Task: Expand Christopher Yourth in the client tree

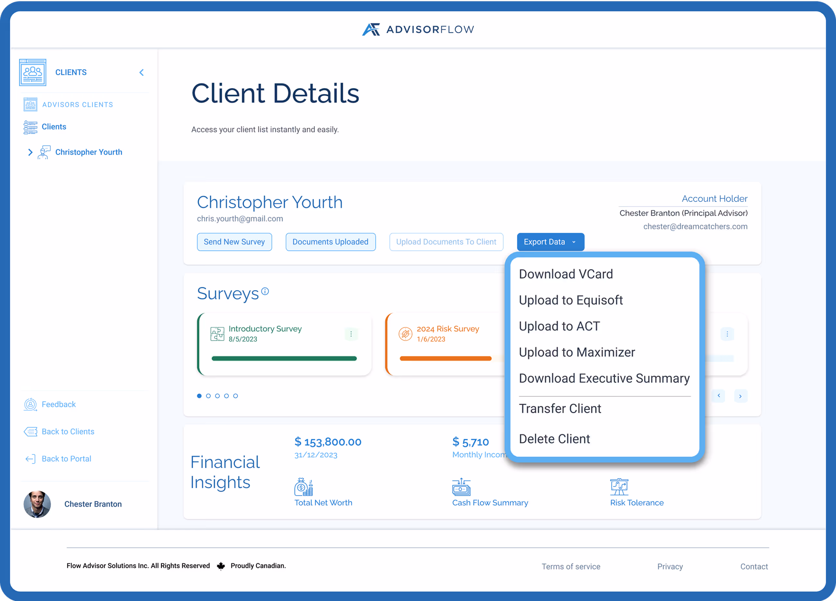Action: coord(30,152)
